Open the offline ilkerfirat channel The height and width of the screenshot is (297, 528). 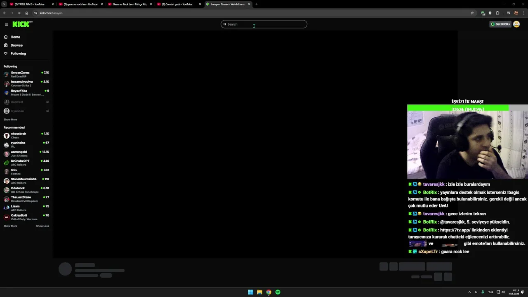[x=26, y=102]
